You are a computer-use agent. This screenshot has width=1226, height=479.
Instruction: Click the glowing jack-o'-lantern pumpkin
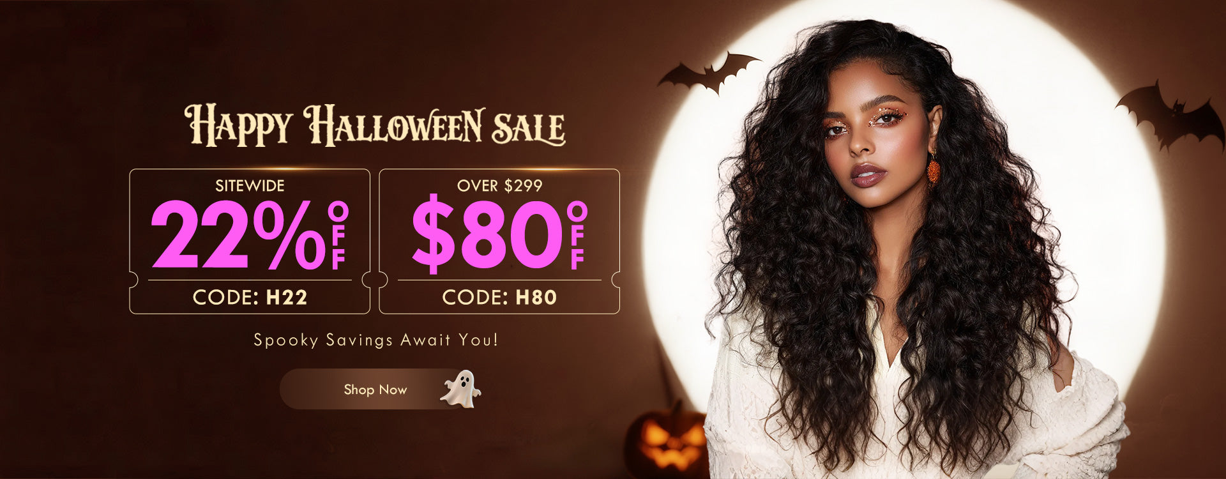pos(666,440)
